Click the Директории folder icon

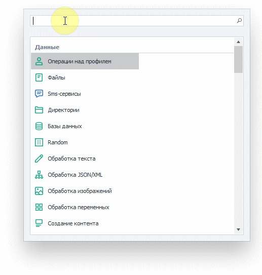tap(39, 110)
